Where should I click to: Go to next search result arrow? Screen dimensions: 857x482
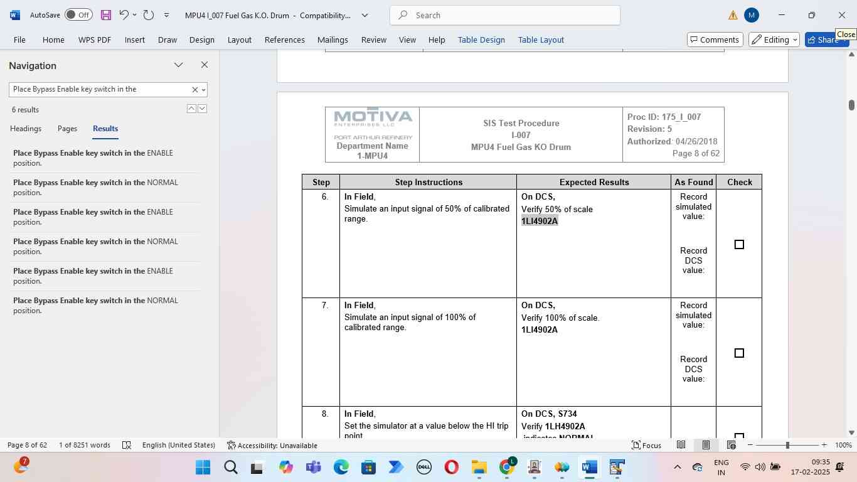202,109
